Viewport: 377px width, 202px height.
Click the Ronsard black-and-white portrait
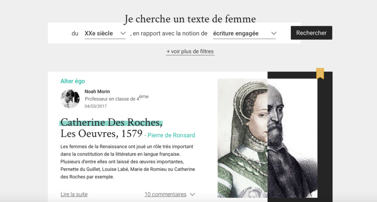pyautogui.click(x=292, y=138)
